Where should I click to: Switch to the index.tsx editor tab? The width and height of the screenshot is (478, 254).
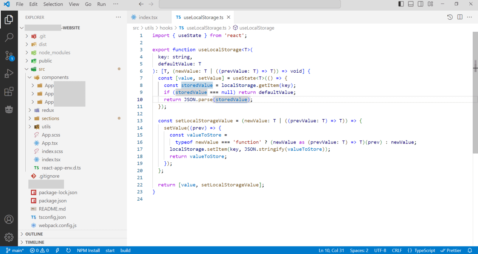[149, 17]
